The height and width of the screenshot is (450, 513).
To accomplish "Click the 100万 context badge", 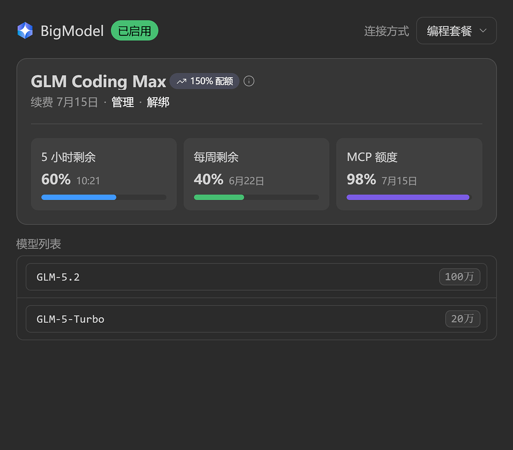I will [x=459, y=277].
